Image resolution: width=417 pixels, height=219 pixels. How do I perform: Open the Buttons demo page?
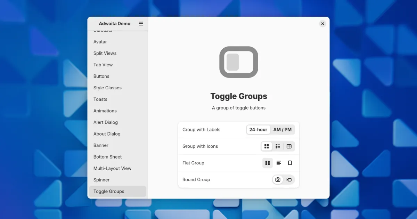[x=101, y=76]
